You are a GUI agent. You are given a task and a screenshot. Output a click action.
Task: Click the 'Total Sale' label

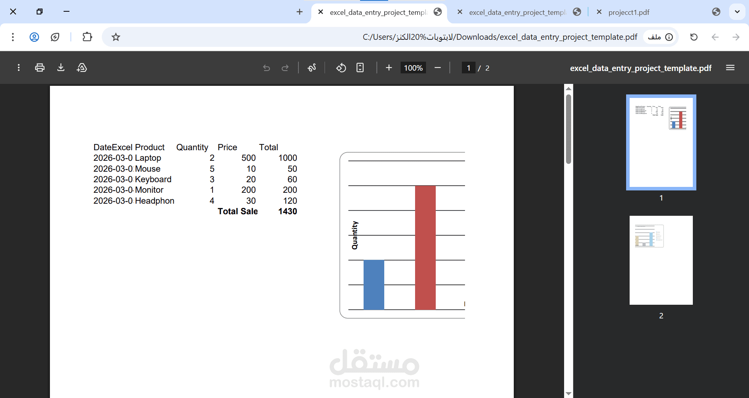click(238, 211)
